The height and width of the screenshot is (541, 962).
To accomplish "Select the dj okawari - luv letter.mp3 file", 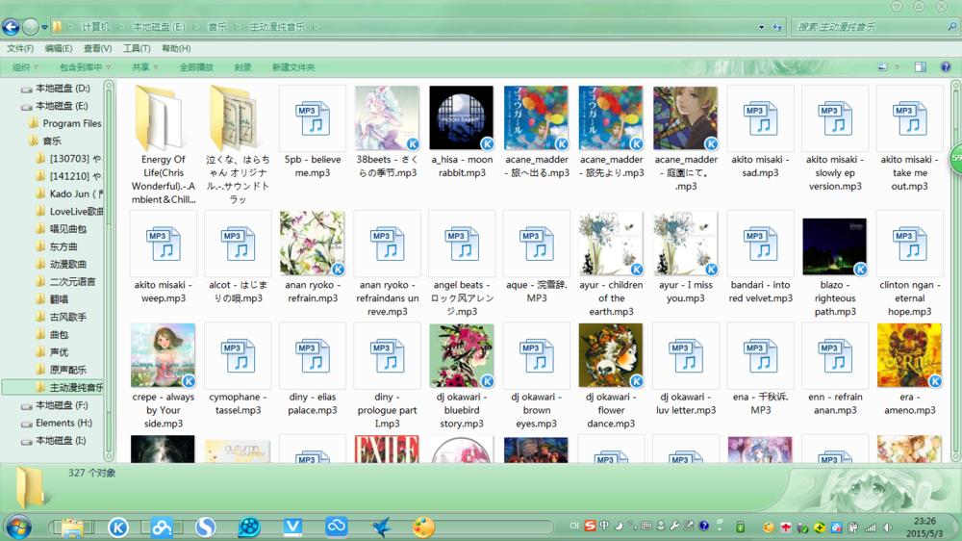I will (x=686, y=371).
